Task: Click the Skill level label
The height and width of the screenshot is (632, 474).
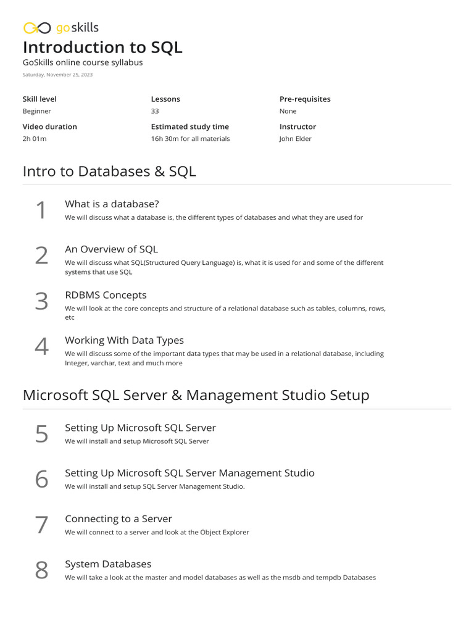Action: coord(39,99)
